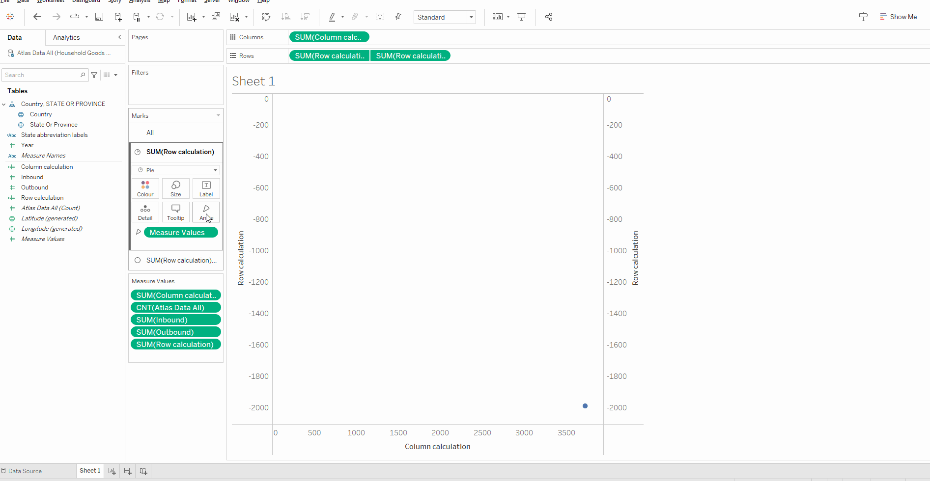Duplicate the current sheet

(216, 17)
